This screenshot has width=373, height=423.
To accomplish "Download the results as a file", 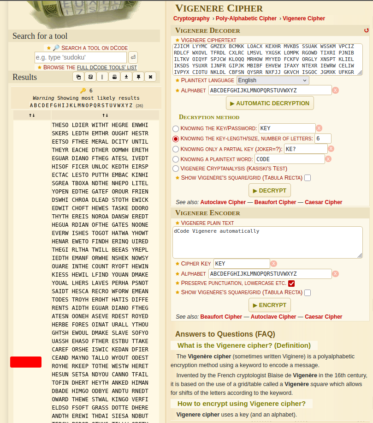I will pos(126,77).
